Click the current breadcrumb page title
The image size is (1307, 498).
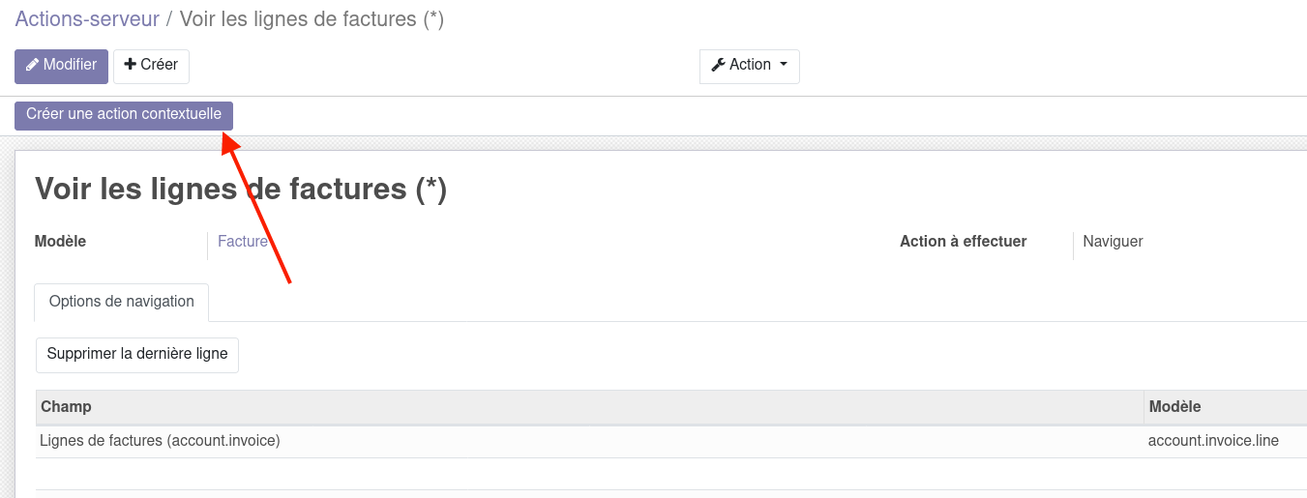pos(312,19)
